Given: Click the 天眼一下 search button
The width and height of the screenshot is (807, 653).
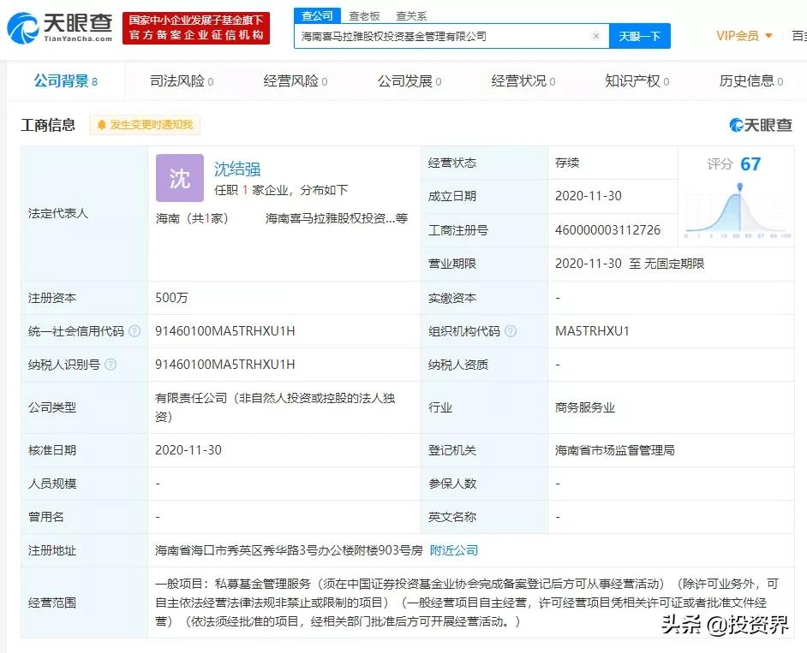Looking at the screenshot, I should click(x=640, y=36).
